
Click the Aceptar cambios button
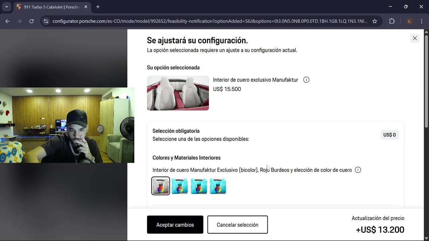coord(175,225)
